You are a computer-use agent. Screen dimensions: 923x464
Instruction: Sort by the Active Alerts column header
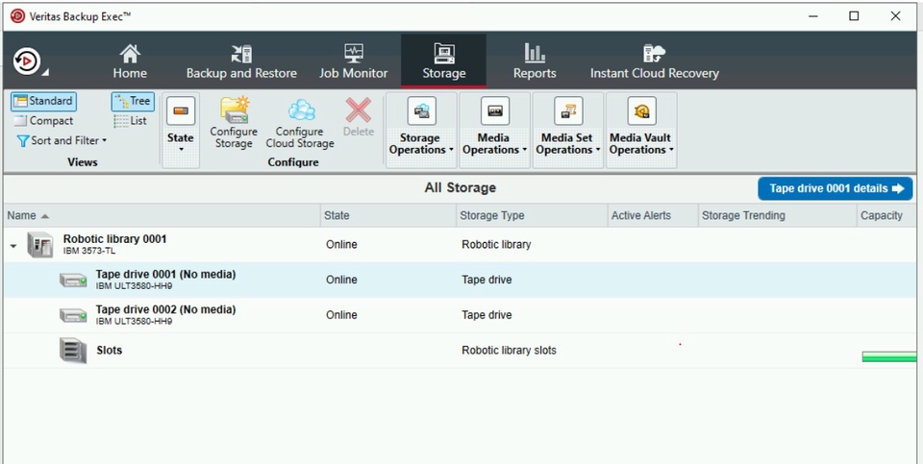click(x=653, y=216)
